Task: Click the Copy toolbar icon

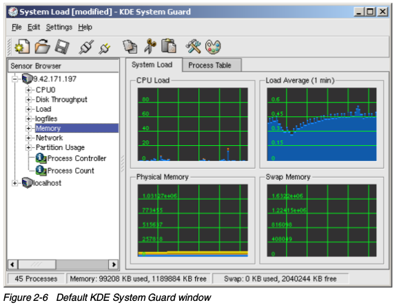Action: click(x=130, y=47)
